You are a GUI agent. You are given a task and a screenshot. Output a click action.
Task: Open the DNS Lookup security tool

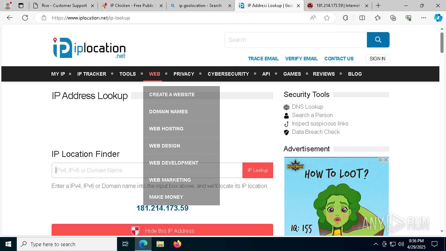point(307,107)
